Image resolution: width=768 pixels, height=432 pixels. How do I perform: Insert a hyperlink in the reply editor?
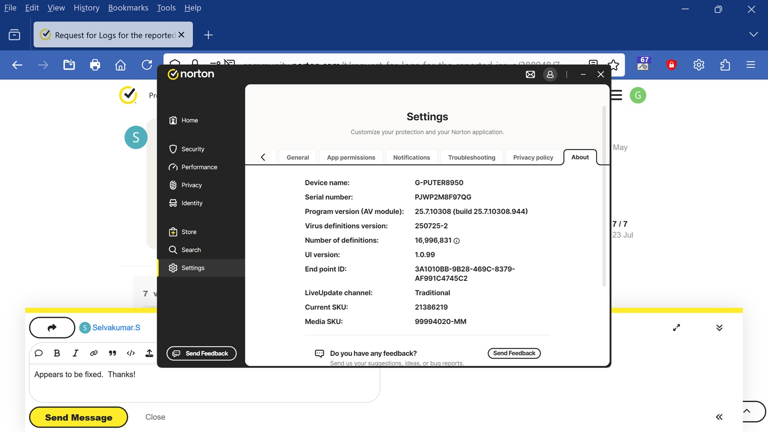click(94, 353)
